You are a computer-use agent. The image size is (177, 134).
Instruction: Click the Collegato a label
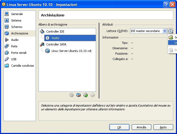click(x=120, y=59)
